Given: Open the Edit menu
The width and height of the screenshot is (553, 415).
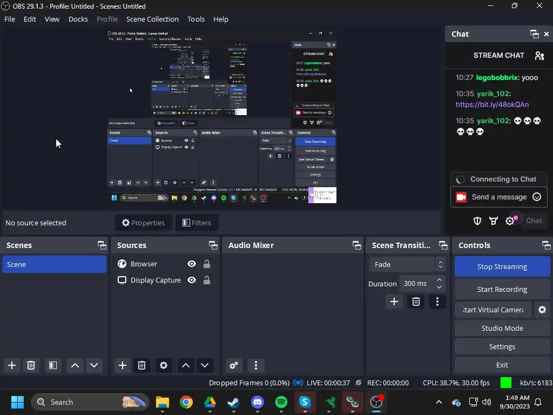Looking at the screenshot, I should click(30, 19).
